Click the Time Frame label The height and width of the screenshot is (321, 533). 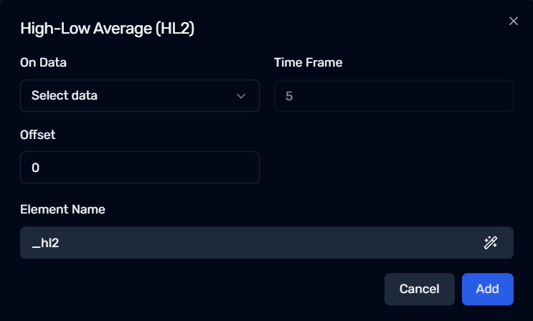[x=308, y=62]
